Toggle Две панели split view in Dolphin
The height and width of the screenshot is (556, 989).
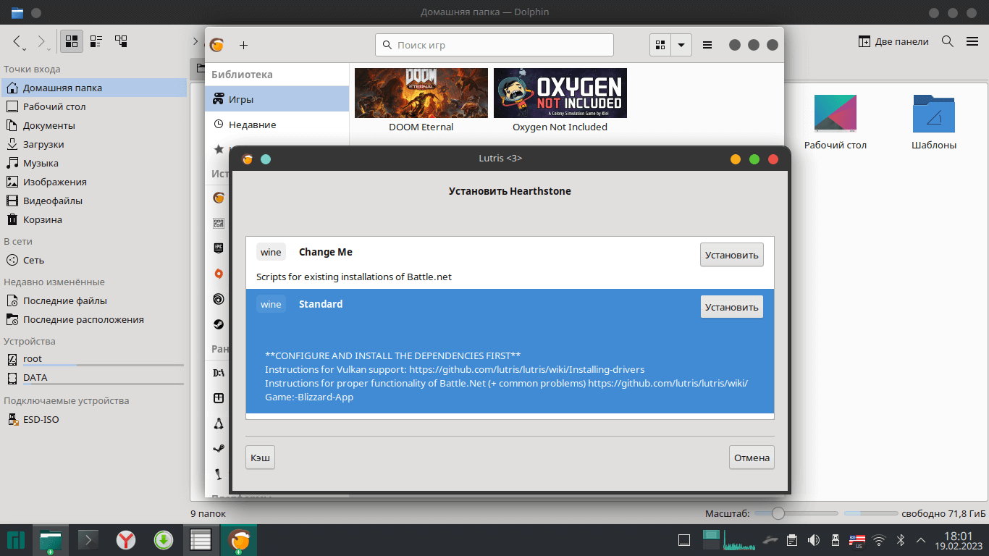[893, 41]
